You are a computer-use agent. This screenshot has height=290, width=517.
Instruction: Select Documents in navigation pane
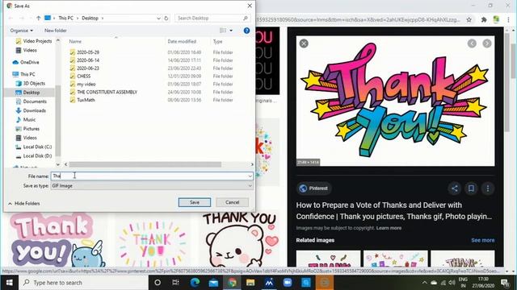click(32, 101)
